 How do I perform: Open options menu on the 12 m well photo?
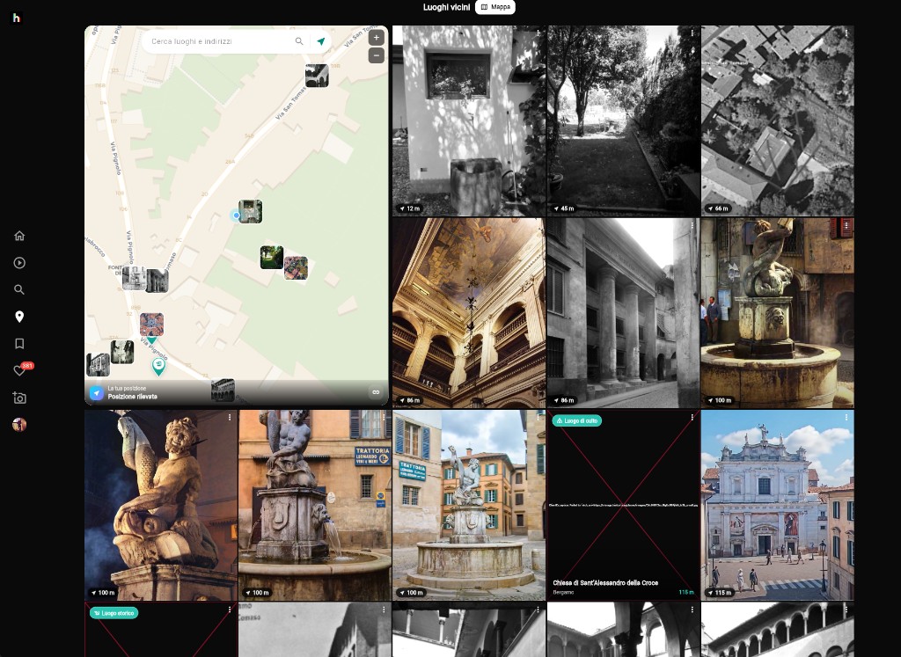538,33
